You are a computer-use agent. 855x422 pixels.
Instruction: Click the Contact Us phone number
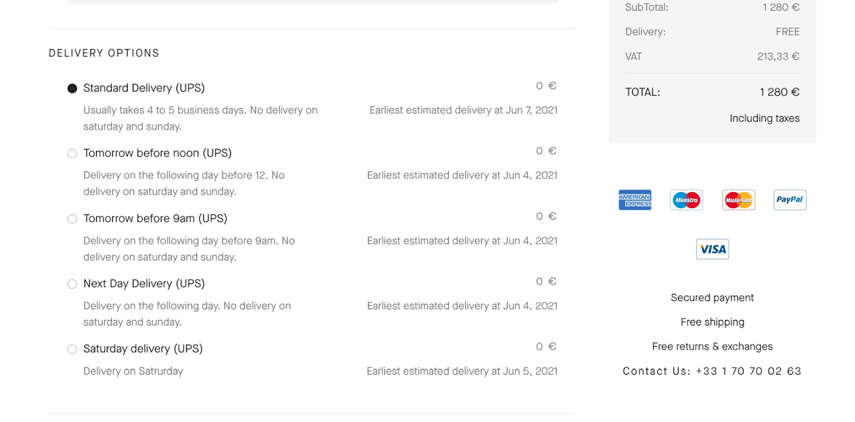pos(748,371)
